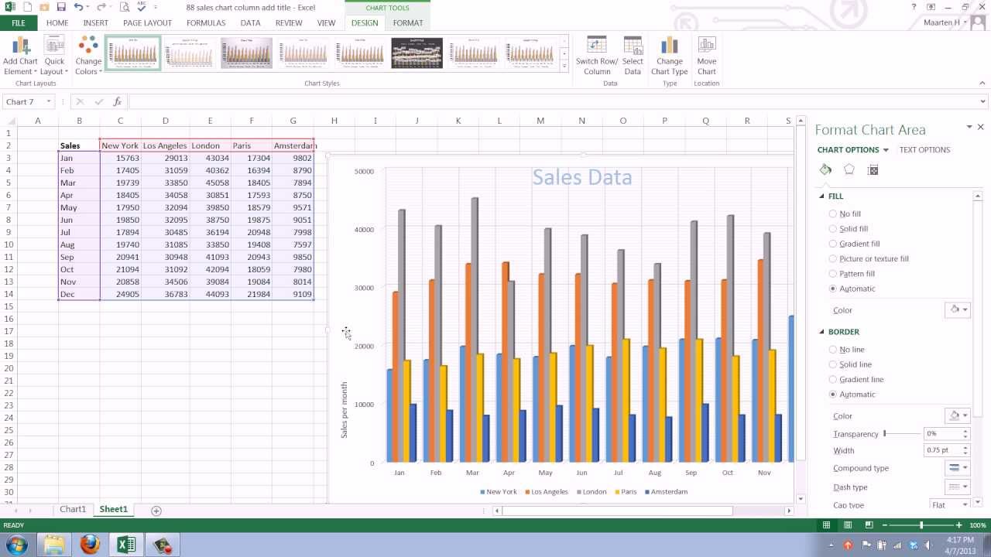Image resolution: width=991 pixels, height=557 pixels.
Task: Open the Select Data dialog
Action: point(633,56)
